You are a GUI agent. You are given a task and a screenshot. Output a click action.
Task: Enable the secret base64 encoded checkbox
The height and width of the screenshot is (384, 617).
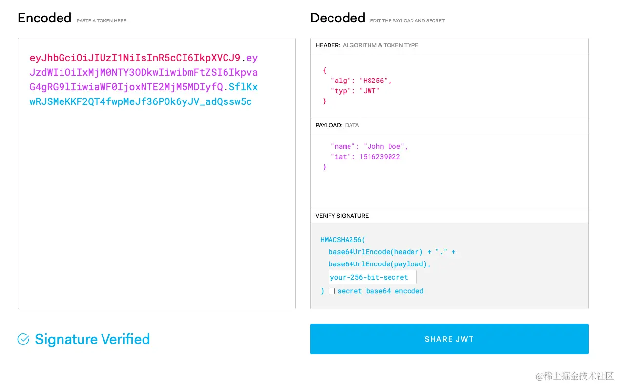coord(331,291)
